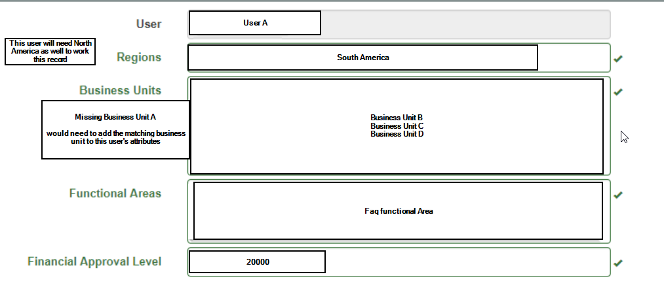Click the South America region value

coord(362,58)
